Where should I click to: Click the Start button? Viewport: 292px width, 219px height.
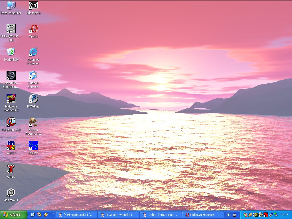[x=14, y=215]
